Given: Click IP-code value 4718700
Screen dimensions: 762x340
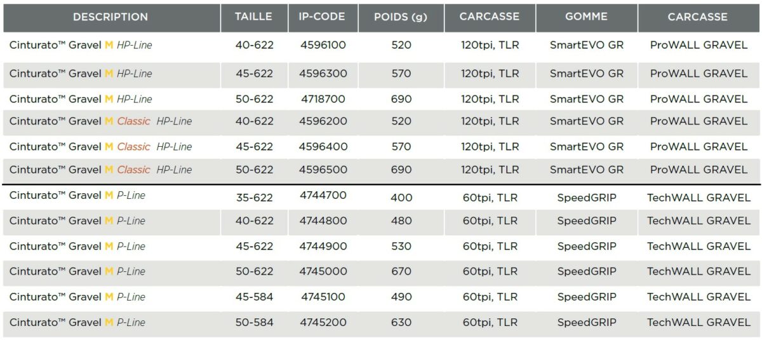Looking at the screenshot, I should click(323, 99).
